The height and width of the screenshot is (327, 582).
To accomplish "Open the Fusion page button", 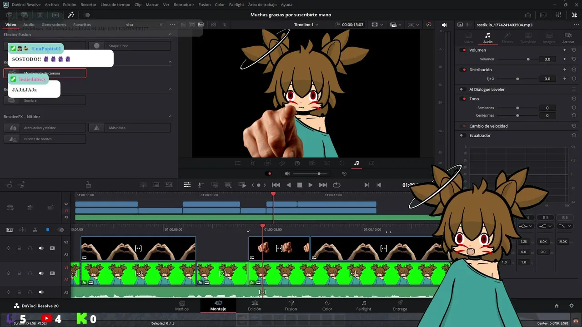I will coord(291,306).
